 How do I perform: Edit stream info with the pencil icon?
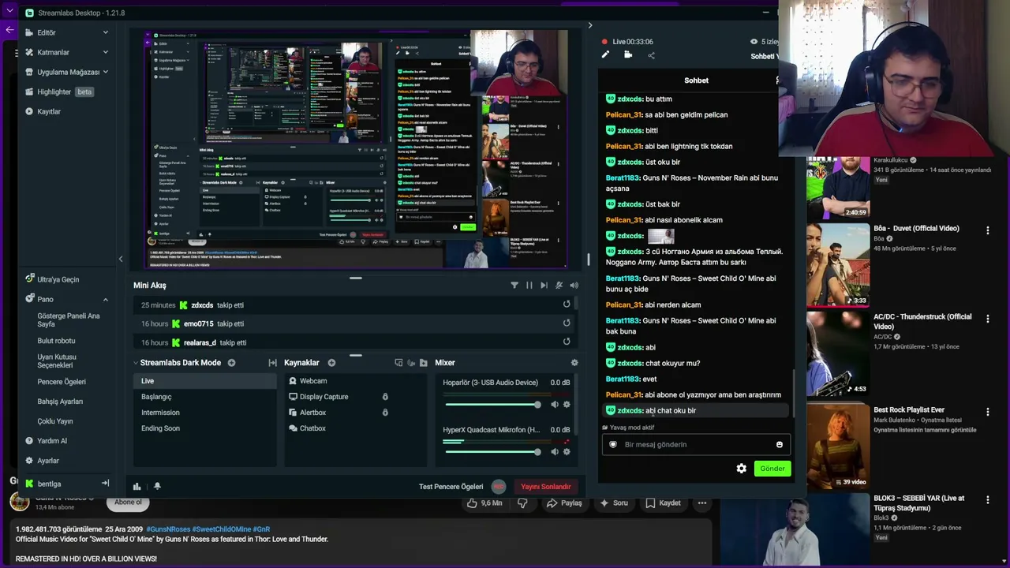point(605,55)
